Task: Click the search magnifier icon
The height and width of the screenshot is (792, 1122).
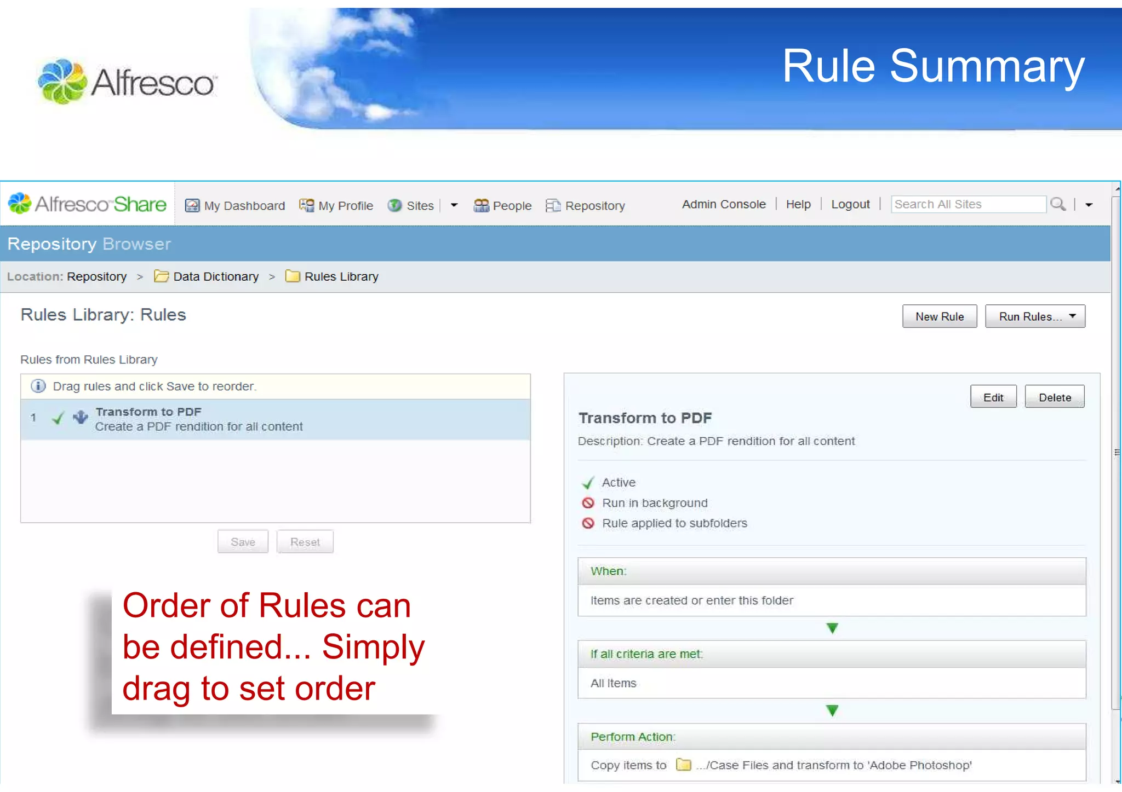Action: [1058, 204]
